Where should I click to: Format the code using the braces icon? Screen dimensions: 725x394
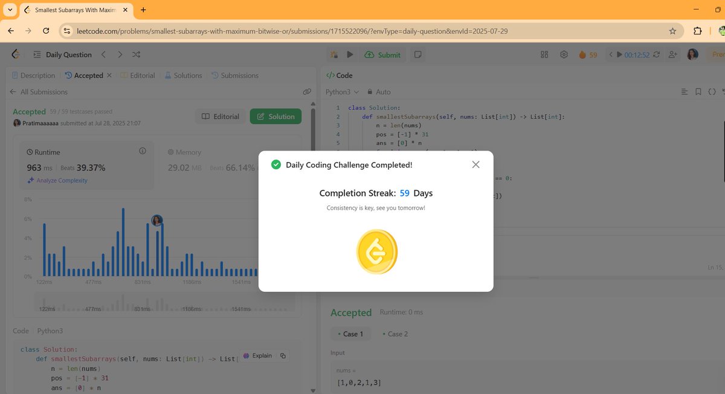712,91
